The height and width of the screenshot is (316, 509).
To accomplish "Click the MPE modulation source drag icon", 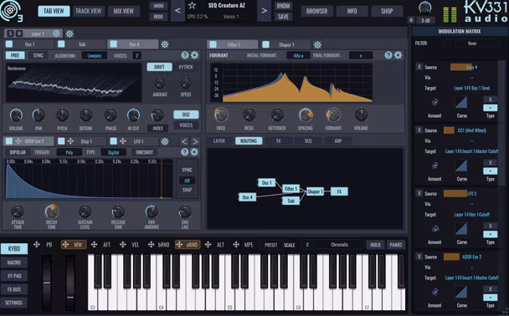I will (x=236, y=244).
